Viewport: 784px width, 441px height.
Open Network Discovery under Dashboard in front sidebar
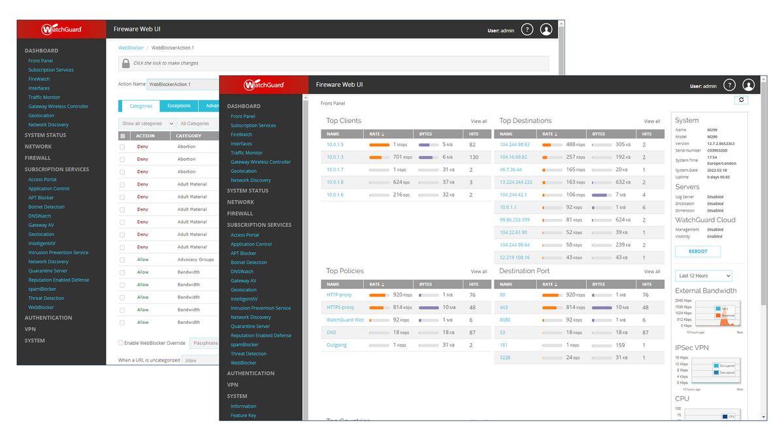(251, 180)
